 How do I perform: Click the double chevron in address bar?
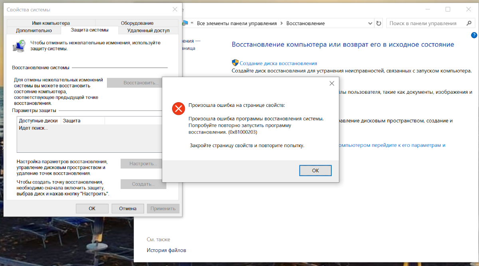(193, 24)
